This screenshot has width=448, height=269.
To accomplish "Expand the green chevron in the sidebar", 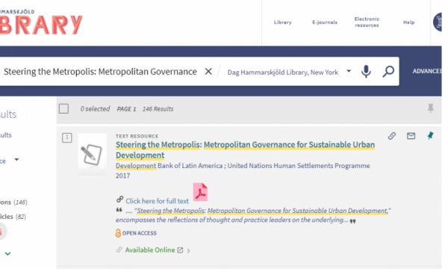I will (x=7, y=253).
